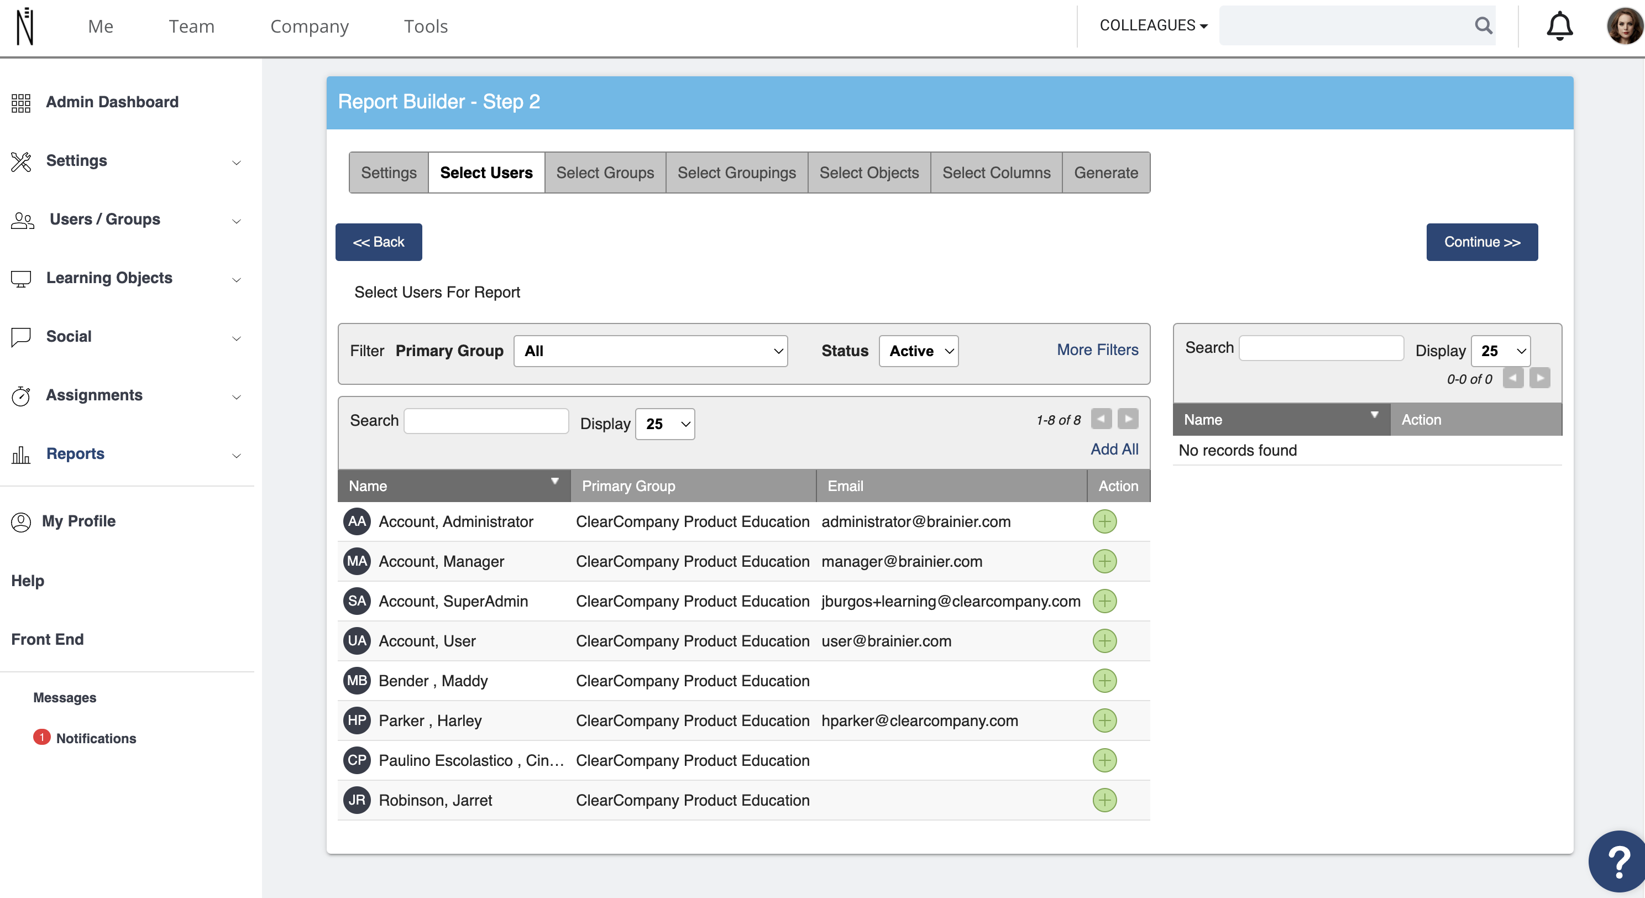Add Parker, Harley with plus icon

click(1104, 721)
